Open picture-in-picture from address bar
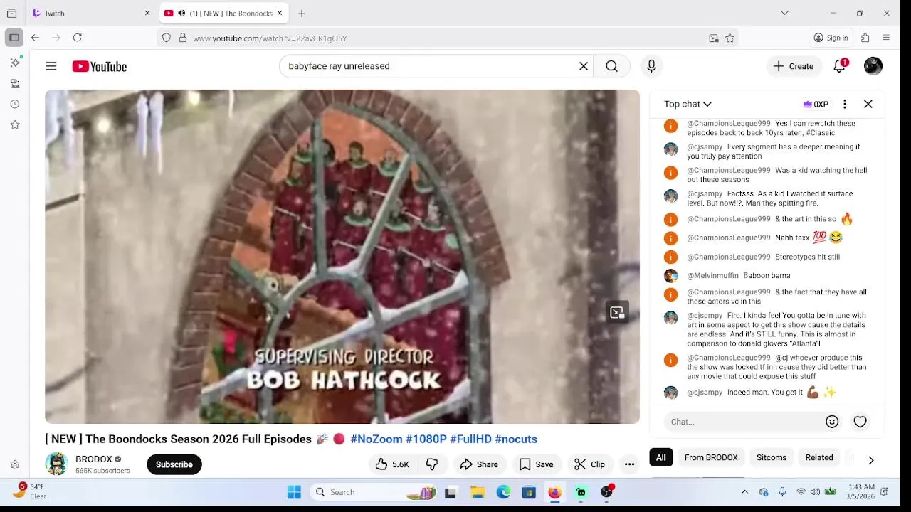This screenshot has width=911, height=512. click(x=714, y=38)
